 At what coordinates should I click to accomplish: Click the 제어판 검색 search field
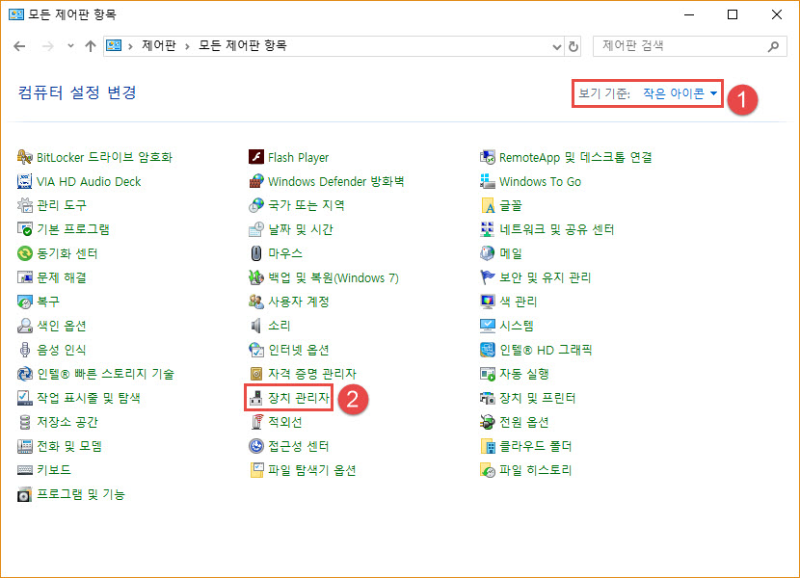coord(690,46)
